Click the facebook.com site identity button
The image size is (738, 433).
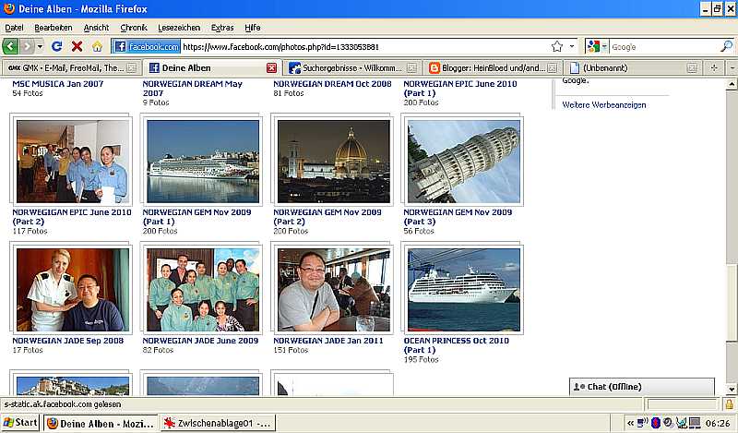pos(147,46)
